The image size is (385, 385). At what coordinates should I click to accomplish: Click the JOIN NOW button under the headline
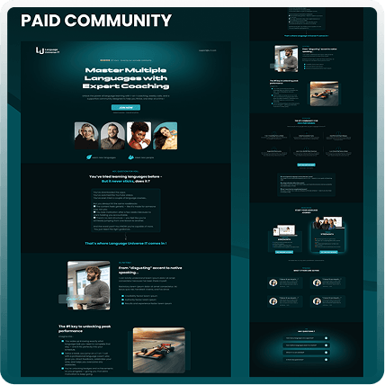(x=126, y=107)
